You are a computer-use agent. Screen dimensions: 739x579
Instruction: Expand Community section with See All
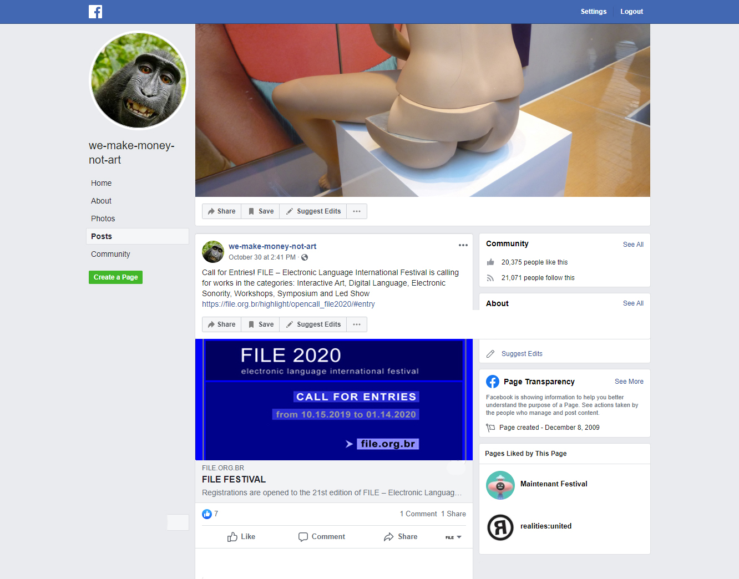pyautogui.click(x=632, y=245)
